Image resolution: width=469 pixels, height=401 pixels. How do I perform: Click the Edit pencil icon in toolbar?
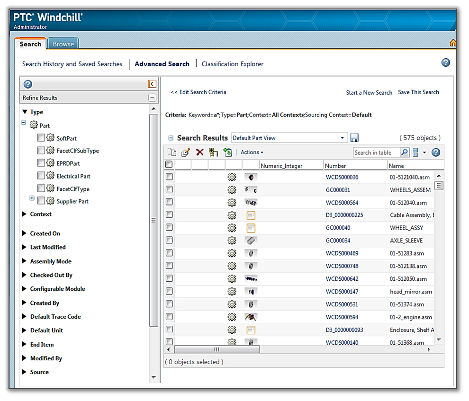point(185,152)
